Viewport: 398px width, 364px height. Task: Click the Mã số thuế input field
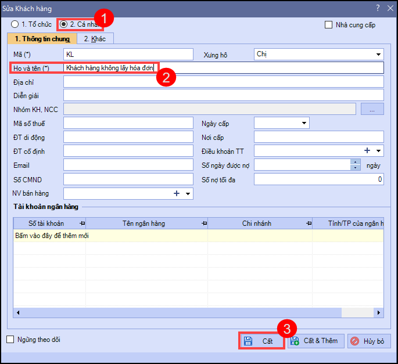tap(128, 123)
